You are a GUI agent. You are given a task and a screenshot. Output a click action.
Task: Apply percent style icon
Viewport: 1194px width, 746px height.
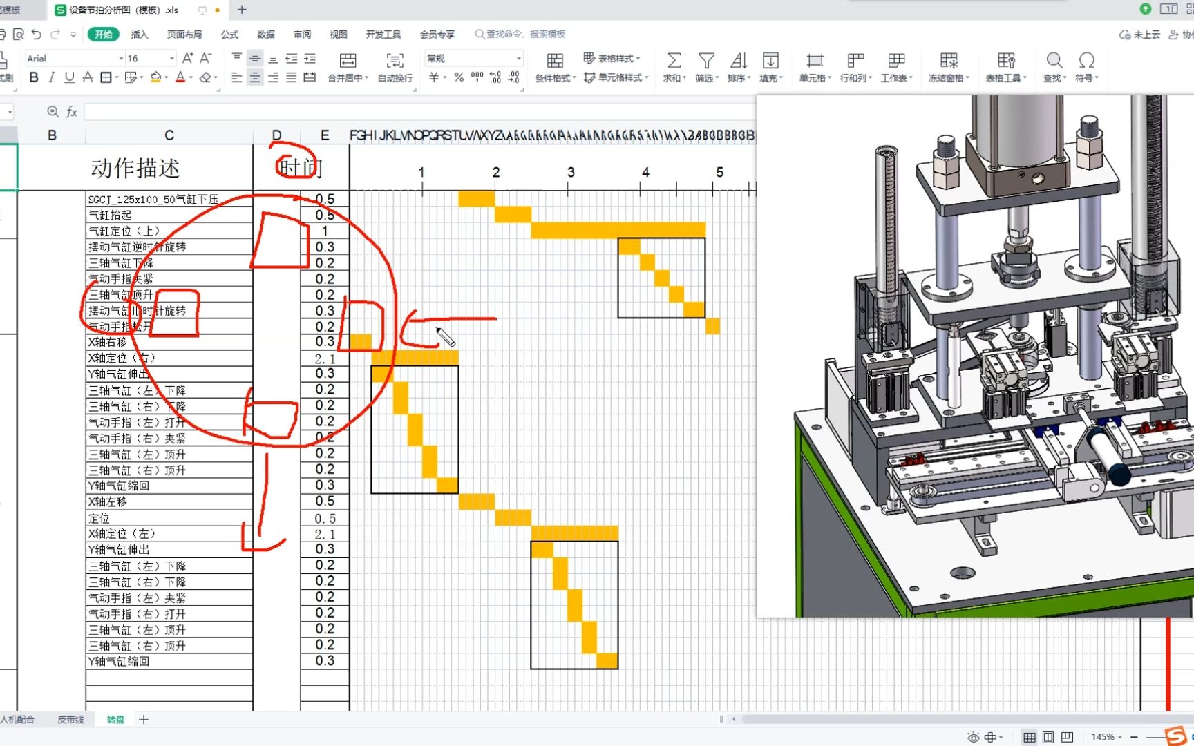pos(459,77)
